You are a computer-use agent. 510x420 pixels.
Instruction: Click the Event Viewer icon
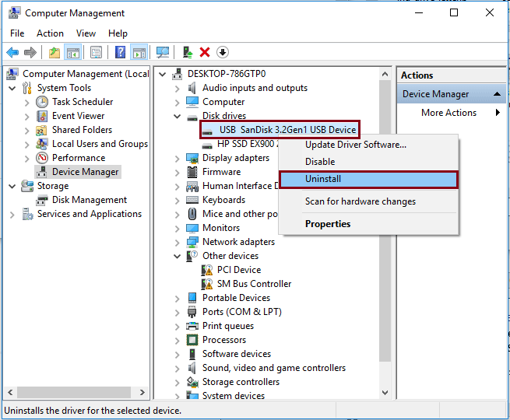(42, 116)
